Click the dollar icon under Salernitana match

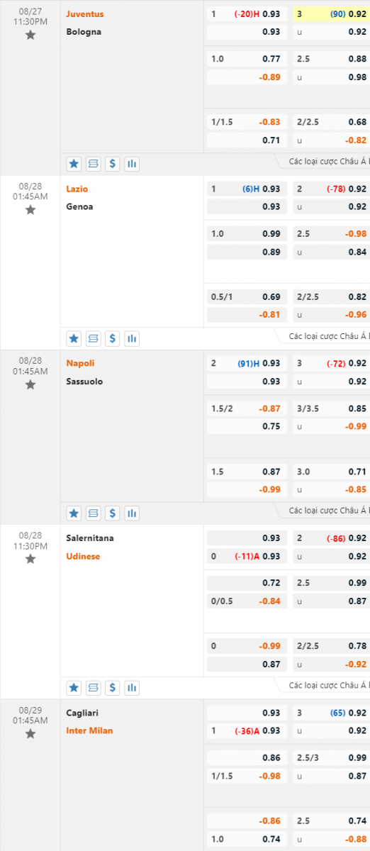[112, 687]
